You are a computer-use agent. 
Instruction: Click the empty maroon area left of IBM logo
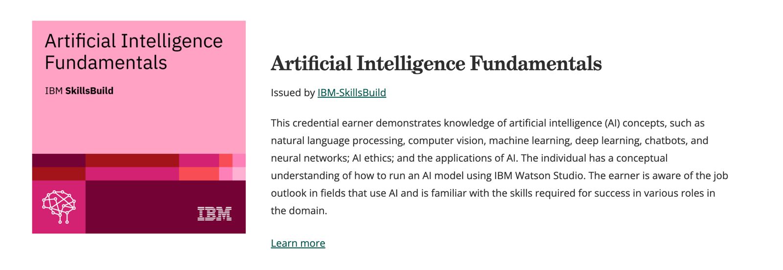click(142, 208)
